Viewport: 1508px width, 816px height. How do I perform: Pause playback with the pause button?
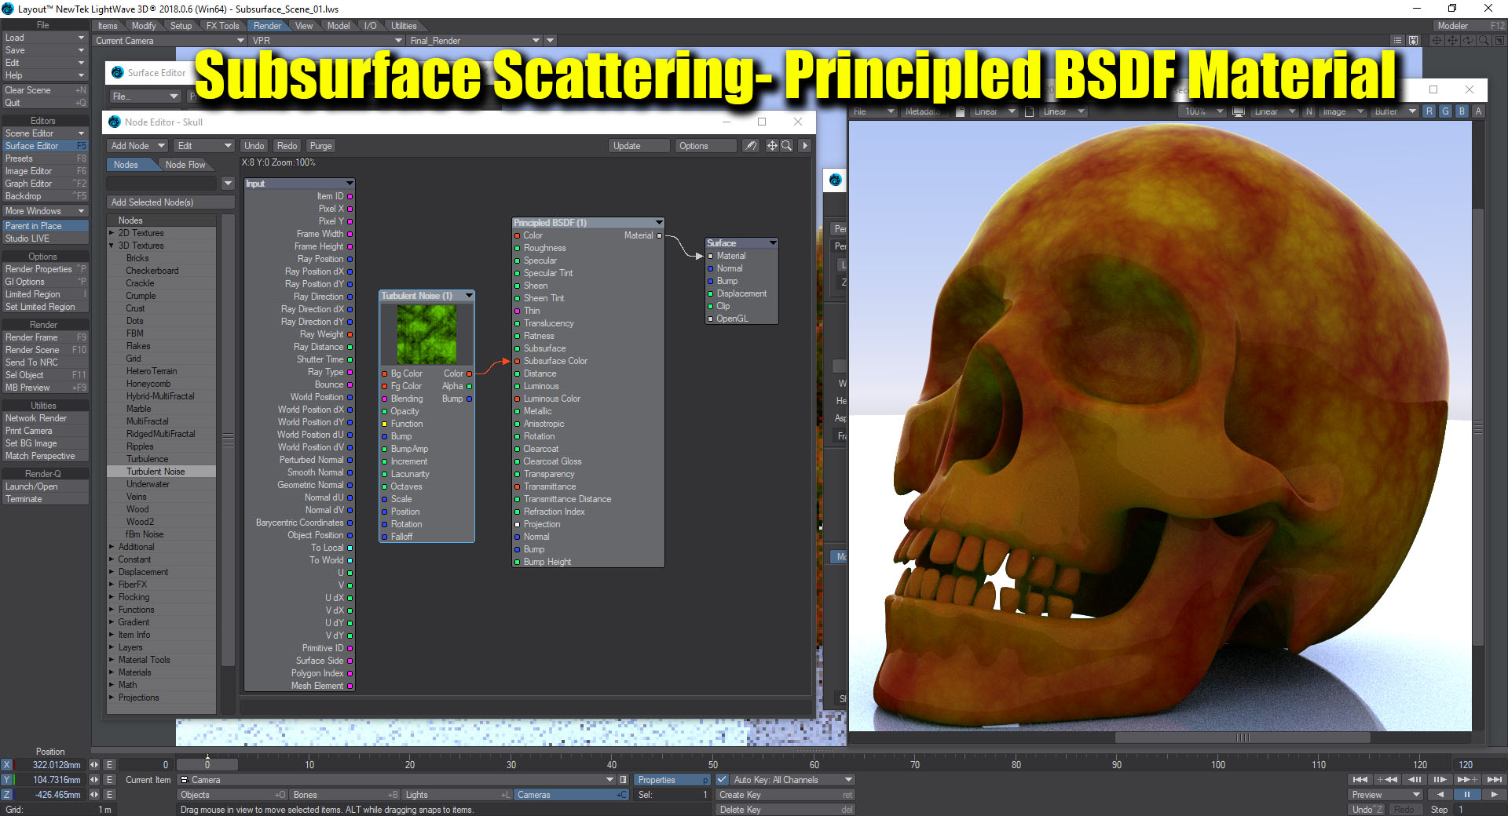coord(1466,794)
